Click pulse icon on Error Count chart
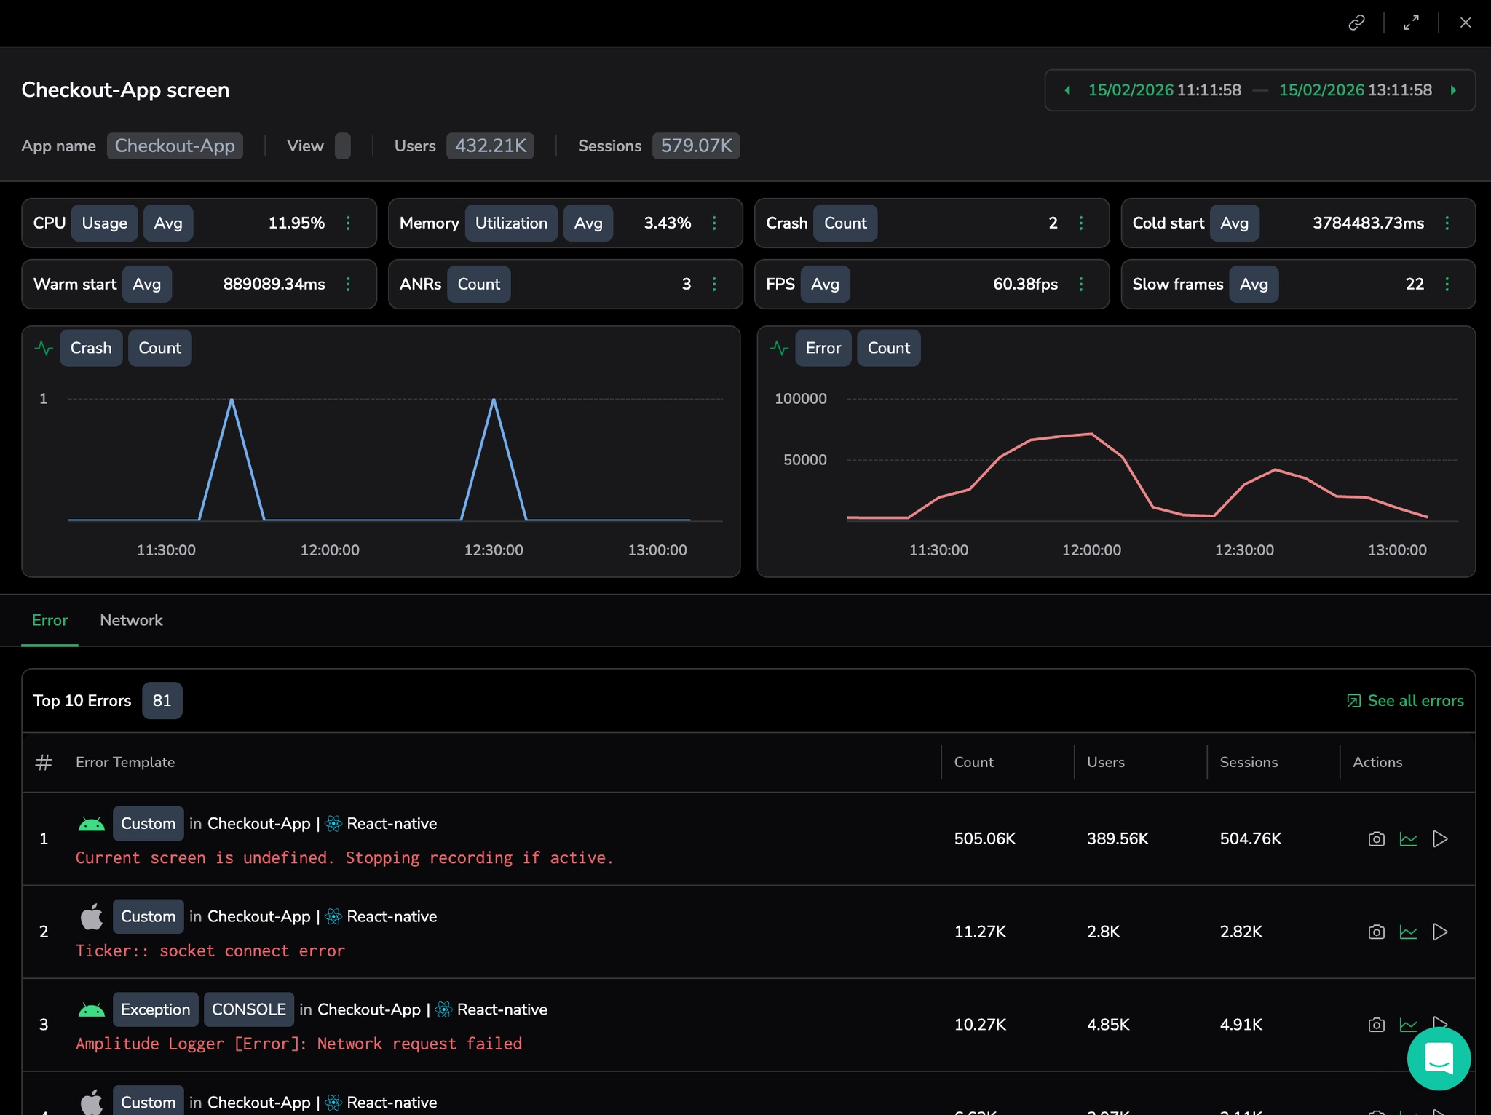Viewport: 1491px width, 1115px height. click(779, 348)
